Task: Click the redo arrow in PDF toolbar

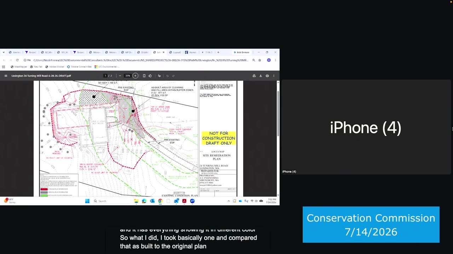Action: coord(173,75)
